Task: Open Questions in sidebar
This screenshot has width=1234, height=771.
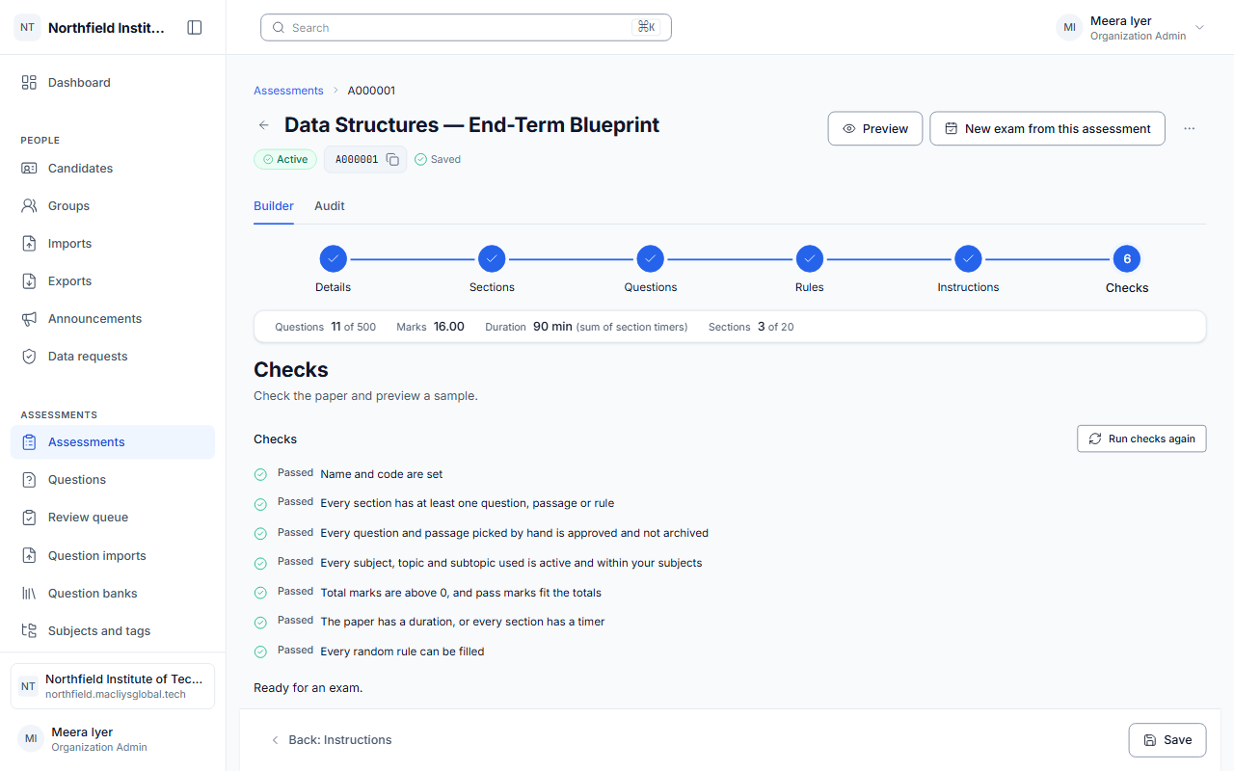Action: [113, 480]
